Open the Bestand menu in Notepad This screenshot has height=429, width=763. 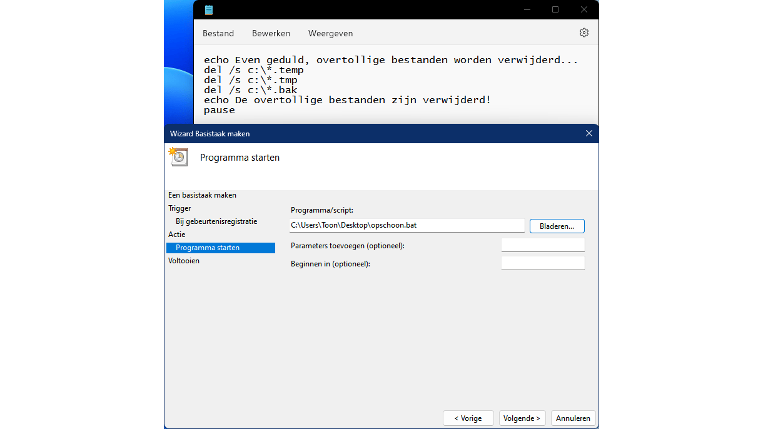pos(218,33)
